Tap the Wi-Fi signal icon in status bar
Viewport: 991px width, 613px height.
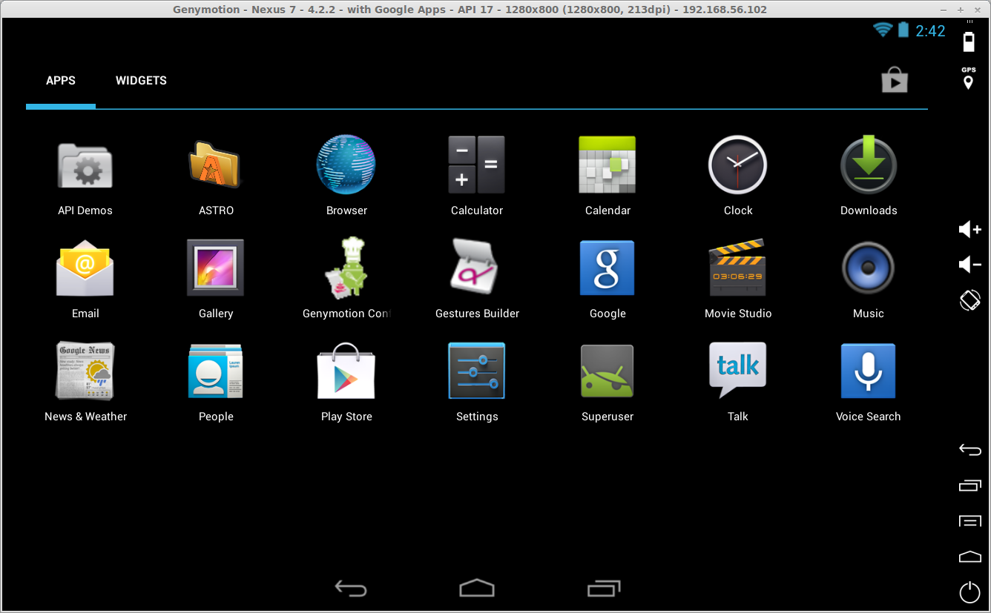883,30
